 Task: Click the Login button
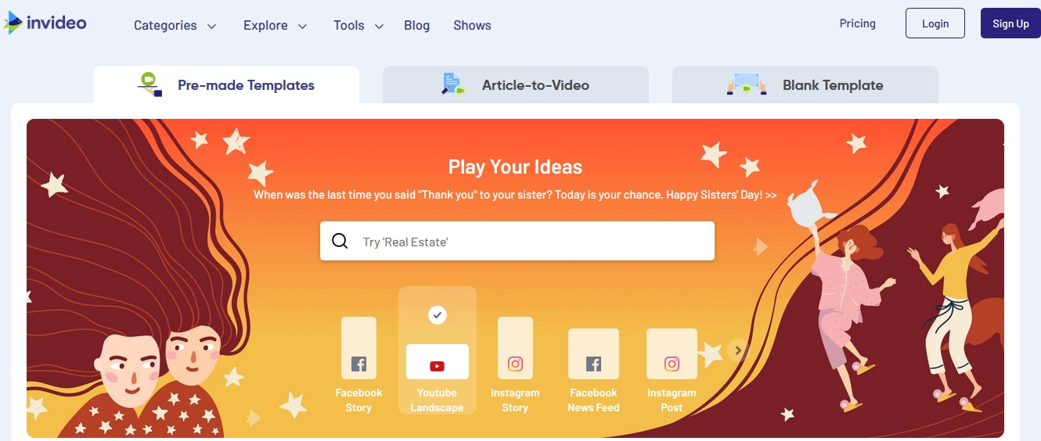pyautogui.click(x=935, y=23)
